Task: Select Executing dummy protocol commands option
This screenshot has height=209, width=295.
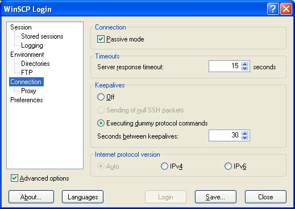Action: pyautogui.click(x=101, y=123)
